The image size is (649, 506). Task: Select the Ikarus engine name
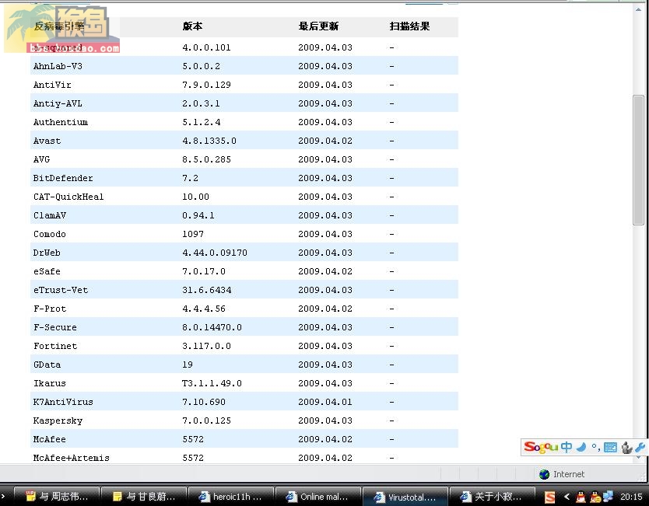[x=50, y=383]
